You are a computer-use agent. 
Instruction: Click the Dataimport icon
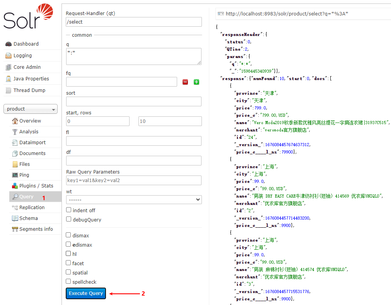tap(15, 143)
